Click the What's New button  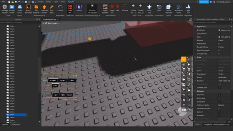coord(204,2)
